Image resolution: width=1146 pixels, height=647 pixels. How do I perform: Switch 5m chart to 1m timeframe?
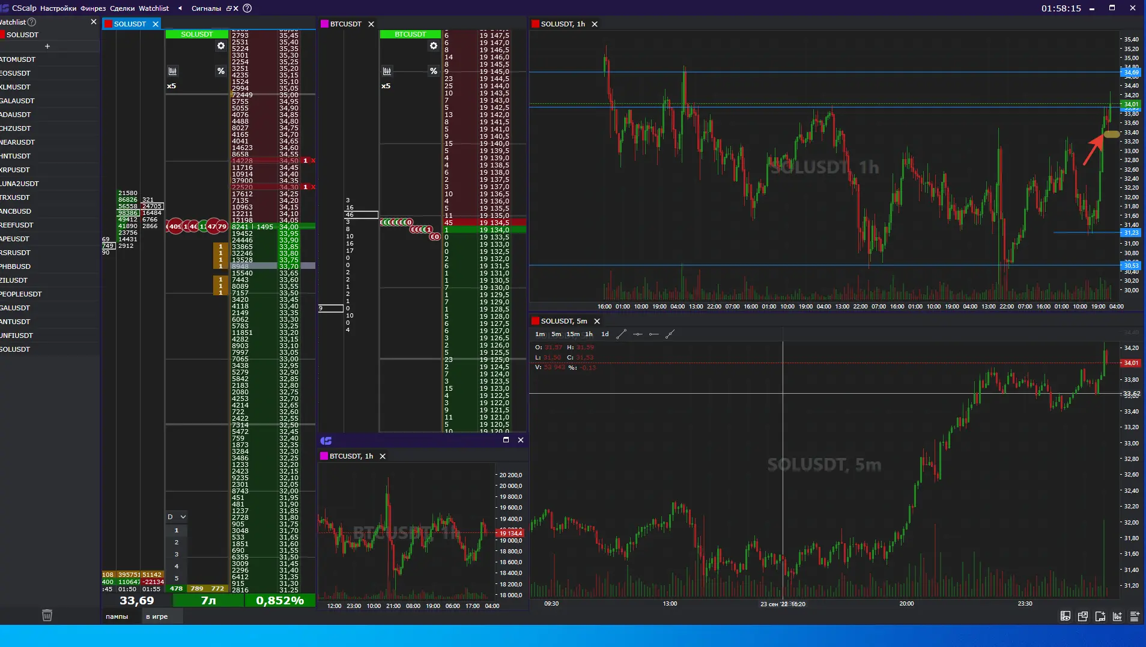pyautogui.click(x=540, y=334)
